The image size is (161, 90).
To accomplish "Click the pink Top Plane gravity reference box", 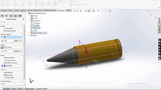I will (13, 47).
